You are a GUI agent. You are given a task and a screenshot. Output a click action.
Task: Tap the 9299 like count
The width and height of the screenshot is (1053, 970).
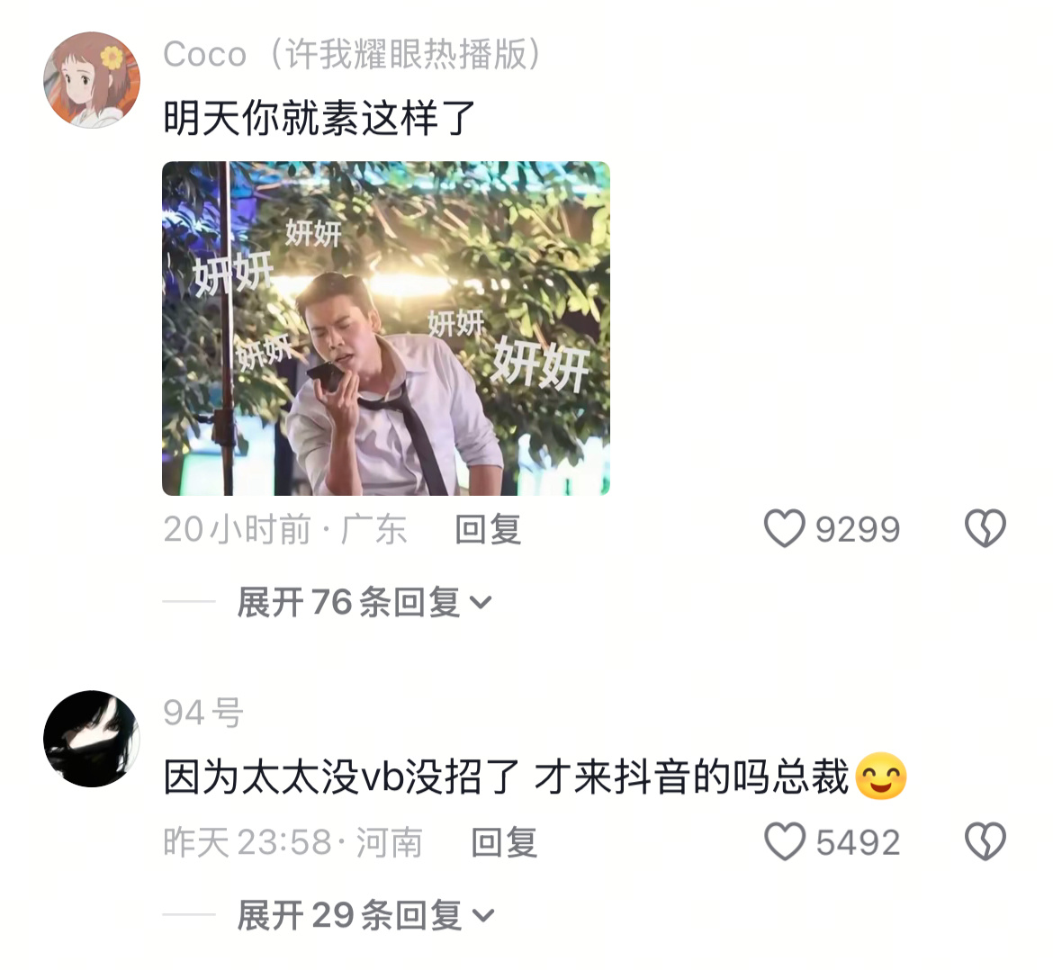[858, 529]
